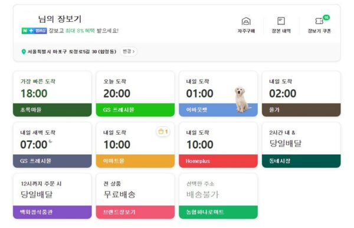Click the moon icon beside 07:00
This screenshot has width=354, height=228.
click(50, 141)
